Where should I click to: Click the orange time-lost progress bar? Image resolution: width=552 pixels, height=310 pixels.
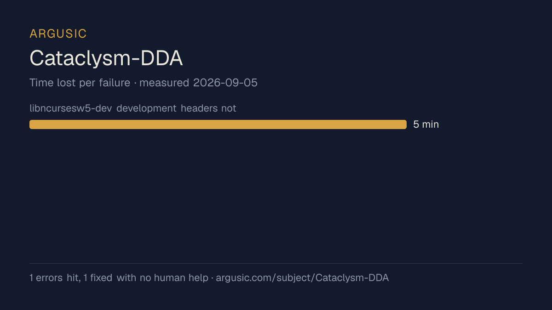(x=218, y=124)
